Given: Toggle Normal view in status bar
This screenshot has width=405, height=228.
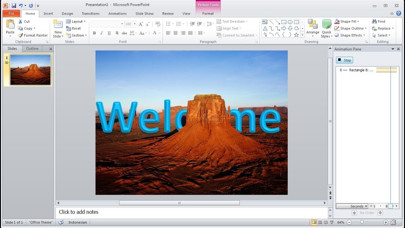Looking at the screenshot, I should (x=314, y=222).
